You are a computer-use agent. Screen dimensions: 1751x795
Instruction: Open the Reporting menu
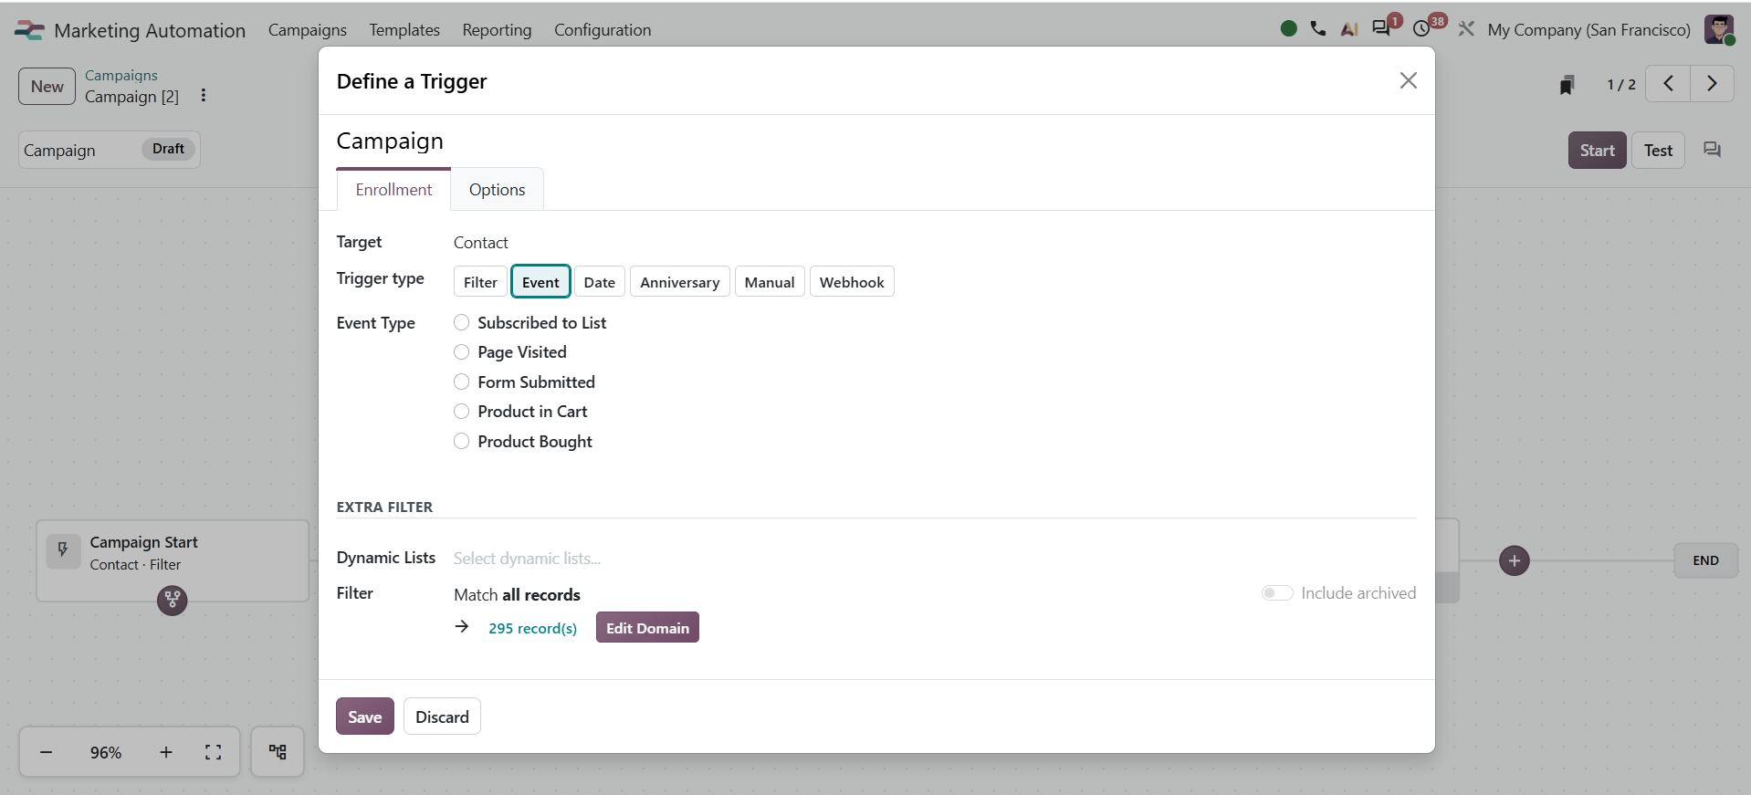497,30
